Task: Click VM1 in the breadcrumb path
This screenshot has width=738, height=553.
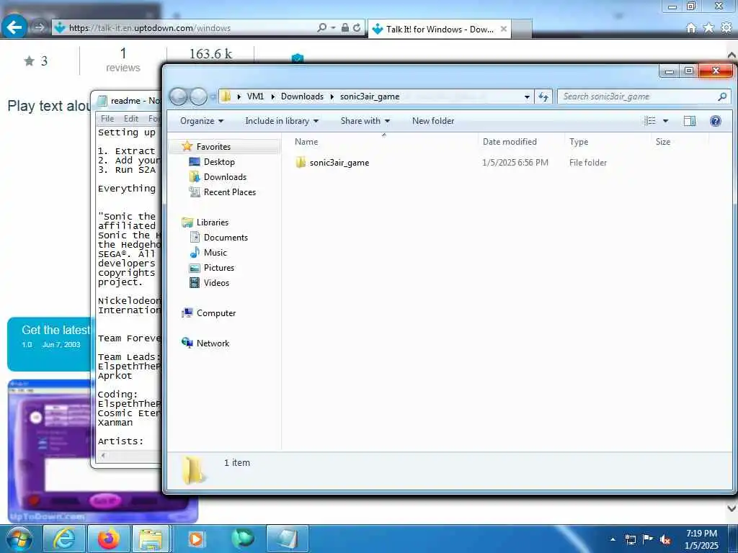Action: tap(255, 96)
